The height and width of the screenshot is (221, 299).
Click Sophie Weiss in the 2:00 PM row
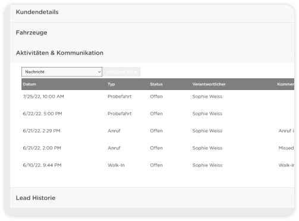click(207, 148)
